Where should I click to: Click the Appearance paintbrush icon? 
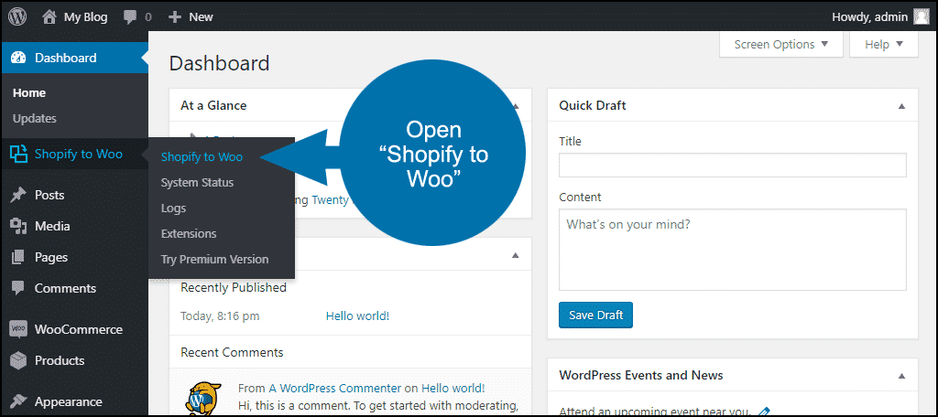[18, 401]
